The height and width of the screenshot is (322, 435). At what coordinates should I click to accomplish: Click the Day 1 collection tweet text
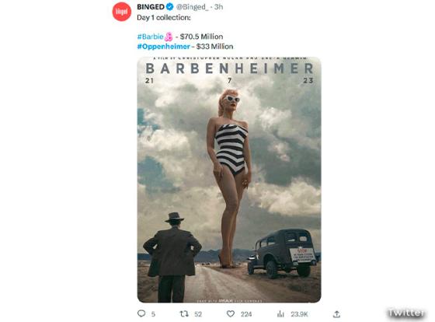click(x=164, y=18)
